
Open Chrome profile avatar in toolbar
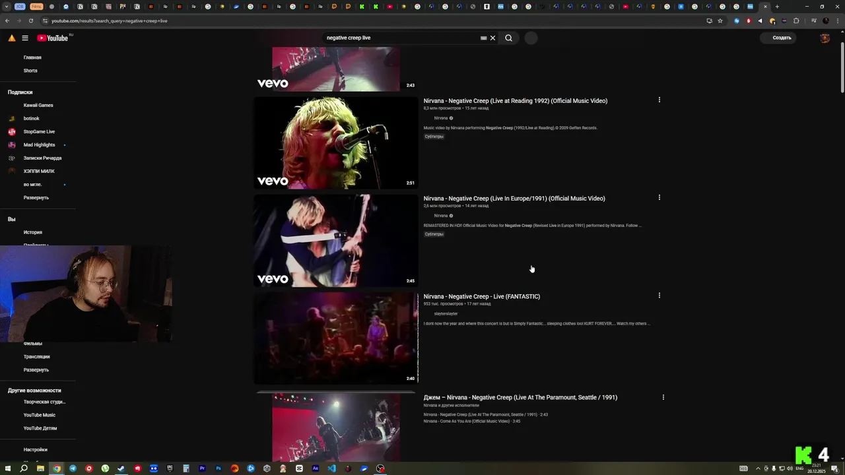click(825, 20)
